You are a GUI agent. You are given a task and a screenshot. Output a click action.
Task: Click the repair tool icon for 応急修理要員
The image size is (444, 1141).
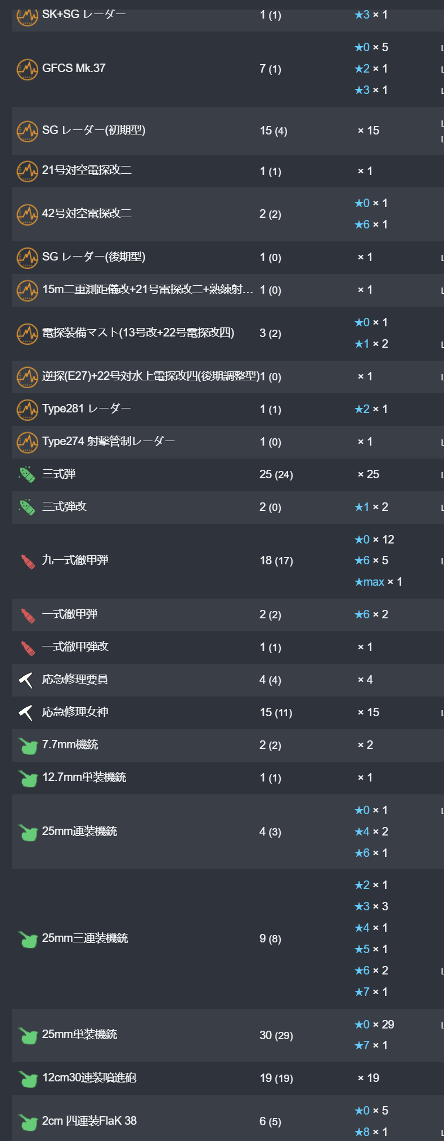click(26, 680)
